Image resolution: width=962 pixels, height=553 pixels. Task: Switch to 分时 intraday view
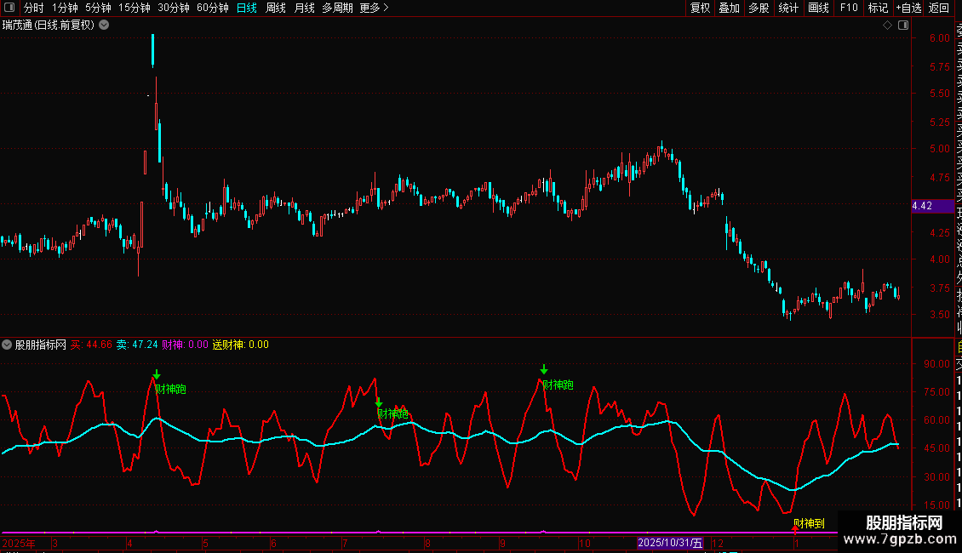(x=34, y=8)
